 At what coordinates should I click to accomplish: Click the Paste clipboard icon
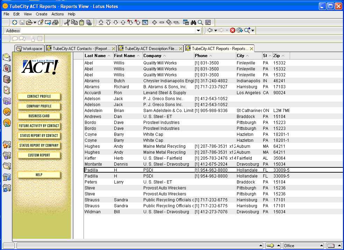(x=82, y=22)
